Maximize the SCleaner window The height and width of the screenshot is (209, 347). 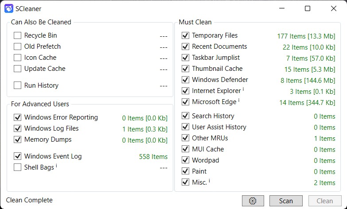[x=308, y=9]
